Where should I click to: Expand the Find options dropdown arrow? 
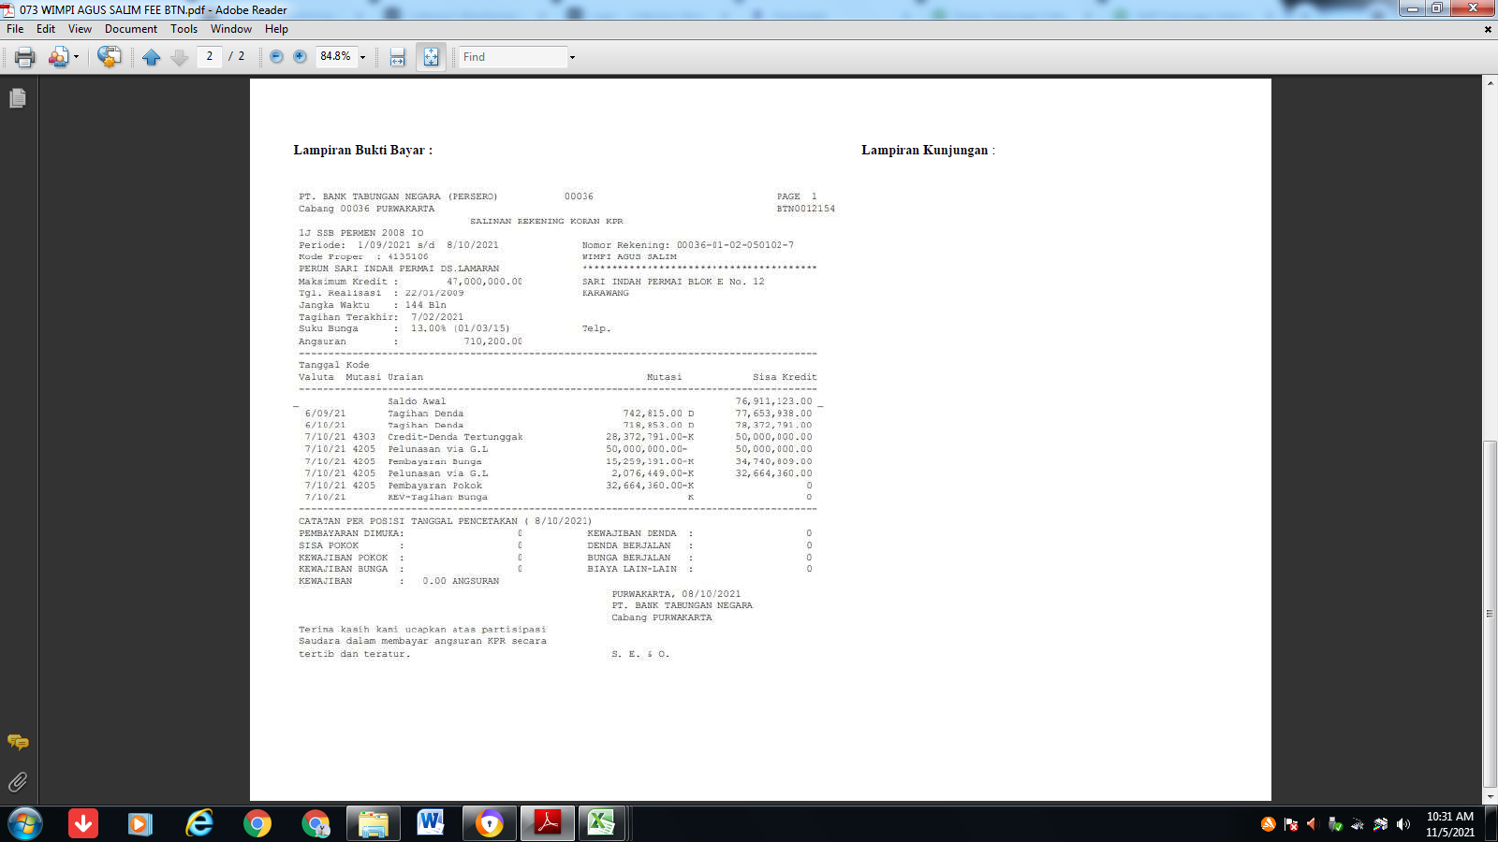572,57
